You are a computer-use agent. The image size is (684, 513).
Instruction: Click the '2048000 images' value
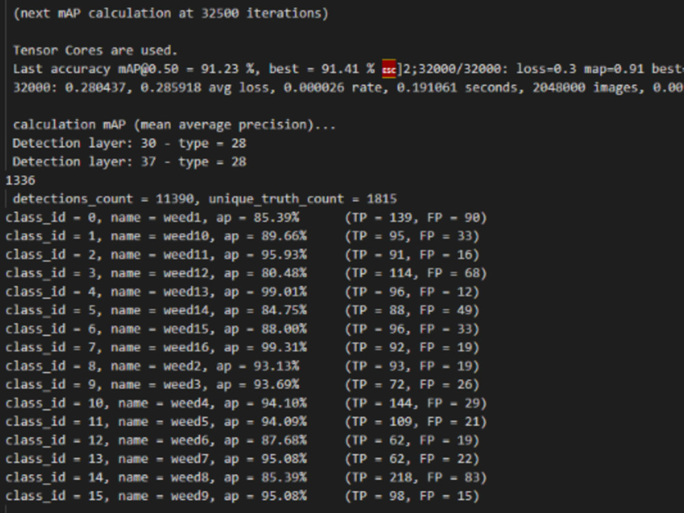[x=586, y=88]
